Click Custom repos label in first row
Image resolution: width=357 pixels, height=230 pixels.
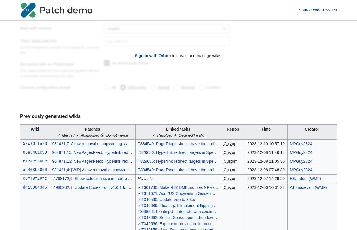(230, 144)
